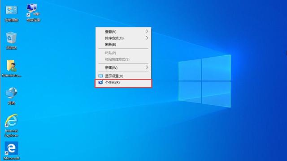Select the 网络 network desktop icon
287x161 pixels.
11,93
